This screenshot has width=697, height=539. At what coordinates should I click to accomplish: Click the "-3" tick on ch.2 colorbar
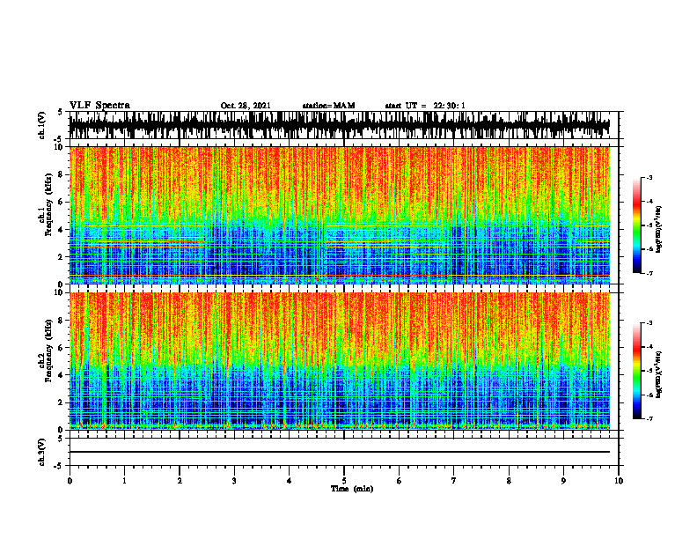click(649, 323)
